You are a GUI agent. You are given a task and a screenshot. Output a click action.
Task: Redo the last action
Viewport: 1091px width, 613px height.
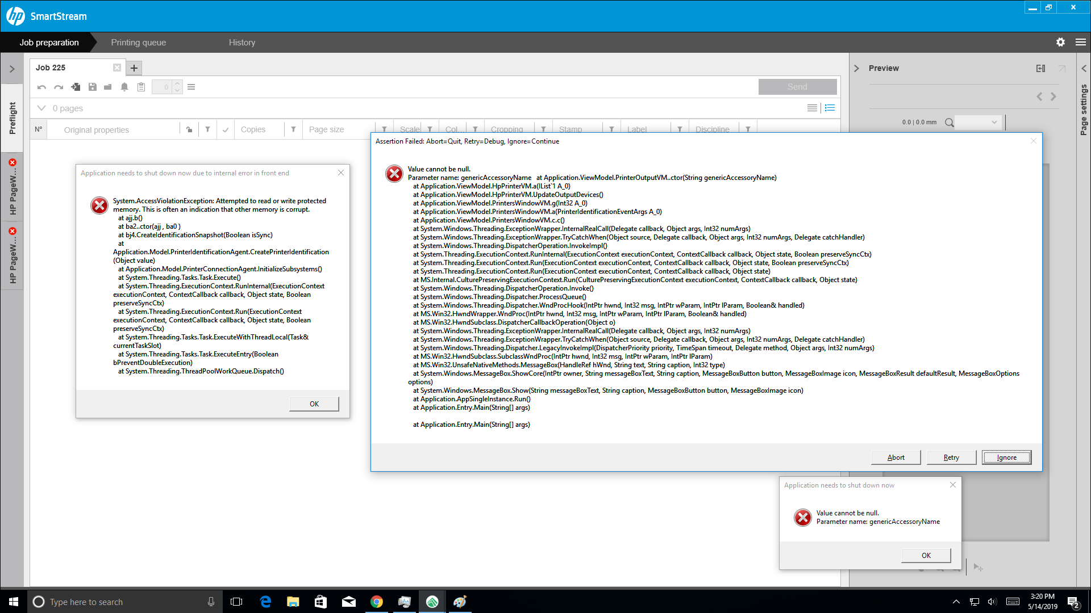58,87
